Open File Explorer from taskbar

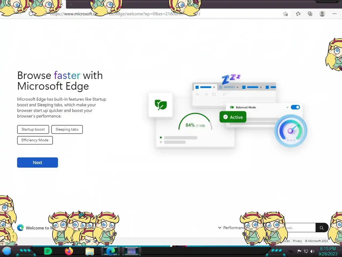(90, 251)
